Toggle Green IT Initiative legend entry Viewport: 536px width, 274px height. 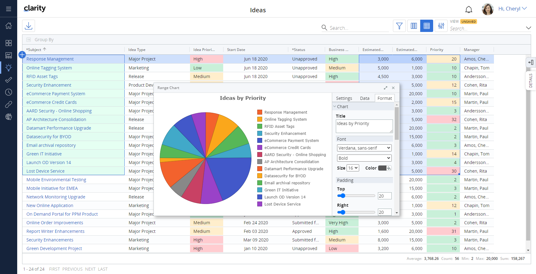281,190
